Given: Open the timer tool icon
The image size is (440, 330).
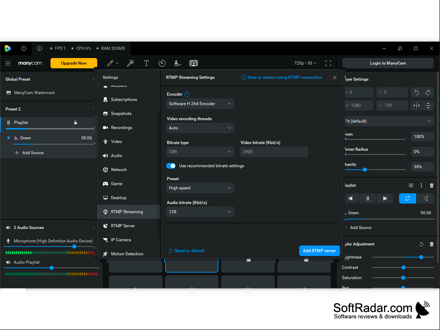Looking at the screenshot, I should (x=162, y=63).
